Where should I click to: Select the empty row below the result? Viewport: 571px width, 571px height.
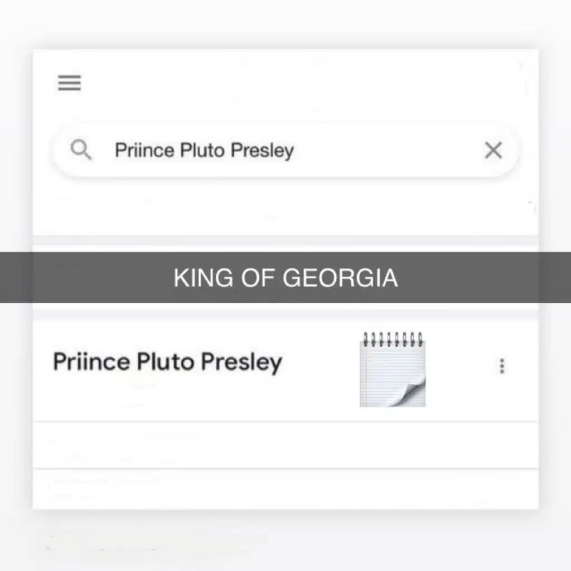coord(285,445)
